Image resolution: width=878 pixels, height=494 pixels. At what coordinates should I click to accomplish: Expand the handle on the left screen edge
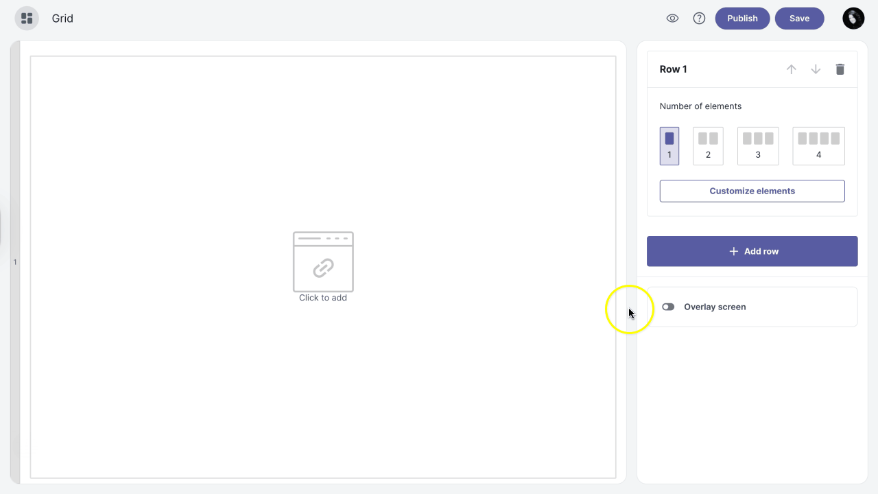click(1, 228)
